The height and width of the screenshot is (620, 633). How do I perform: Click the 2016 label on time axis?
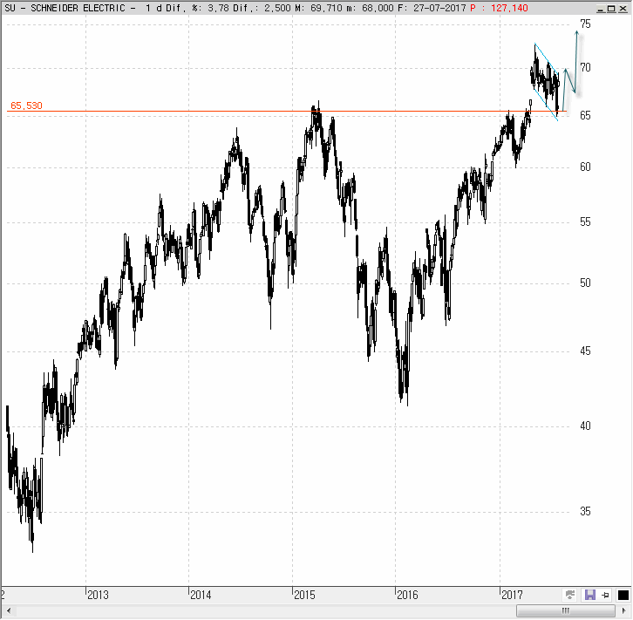point(407,595)
